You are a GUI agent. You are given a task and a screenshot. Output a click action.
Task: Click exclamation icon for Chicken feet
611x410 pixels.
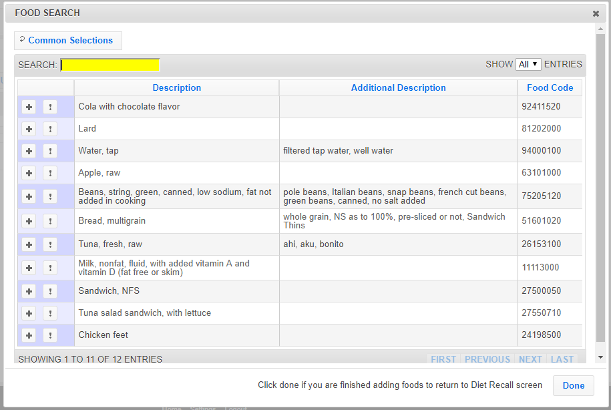[x=50, y=335]
